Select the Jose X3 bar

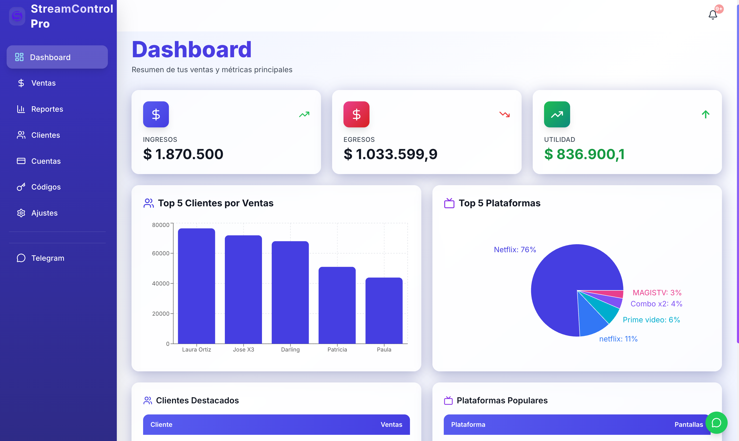[243, 289]
